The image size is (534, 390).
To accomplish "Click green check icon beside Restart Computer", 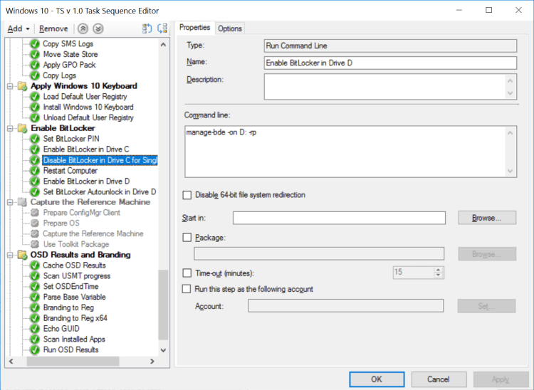I will pos(34,171).
